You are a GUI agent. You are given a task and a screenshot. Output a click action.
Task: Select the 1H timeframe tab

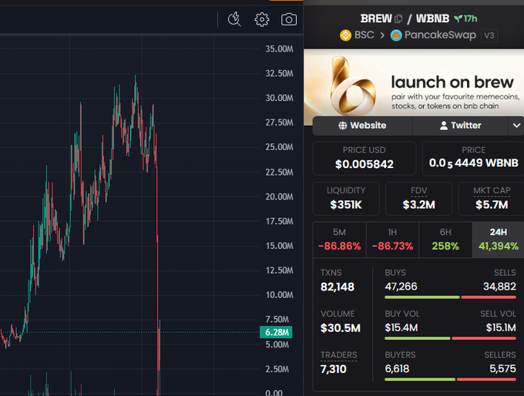click(393, 240)
